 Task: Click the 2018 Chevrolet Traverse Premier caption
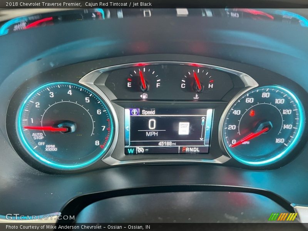pos(44,4)
